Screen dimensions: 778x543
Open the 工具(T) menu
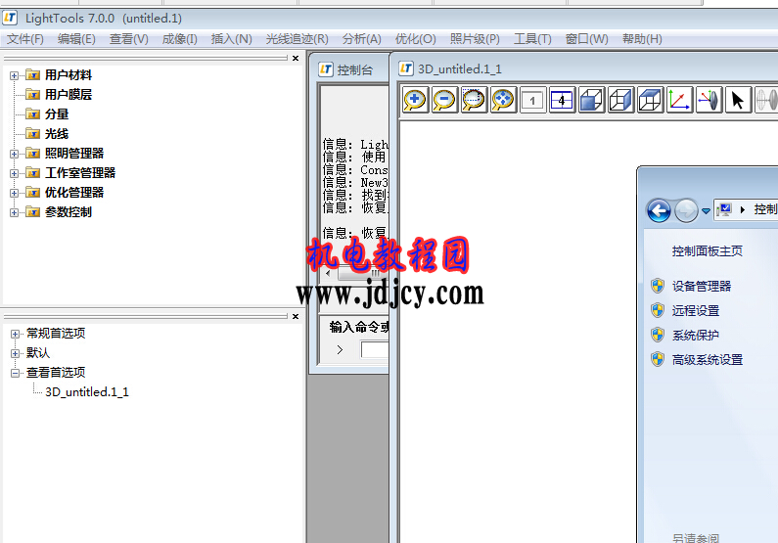point(532,39)
